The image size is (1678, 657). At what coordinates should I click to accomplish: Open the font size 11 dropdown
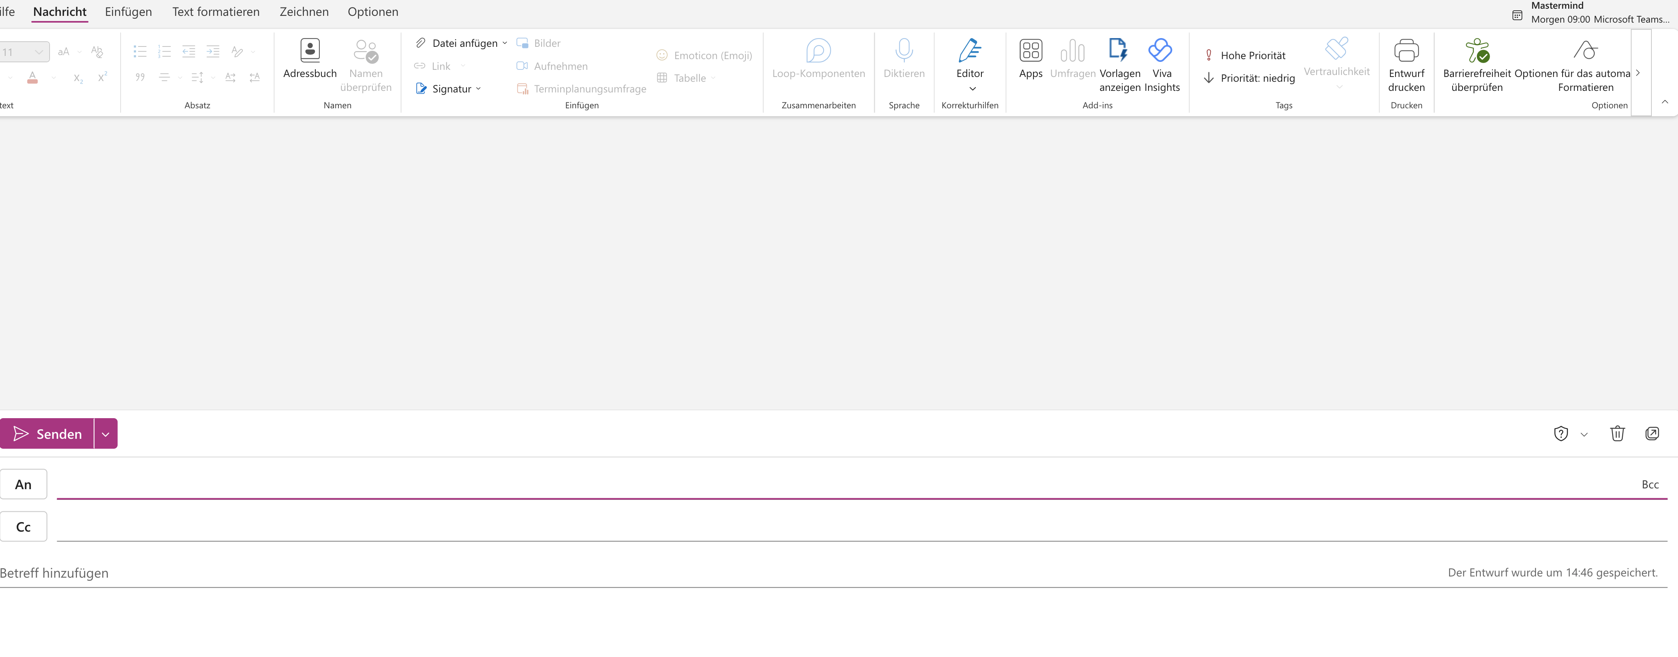(39, 52)
